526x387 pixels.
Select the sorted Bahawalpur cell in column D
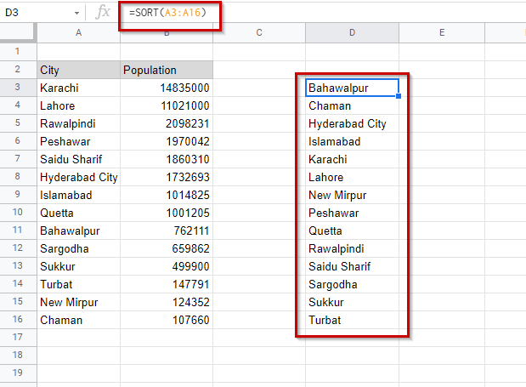click(x=352, y=88)
